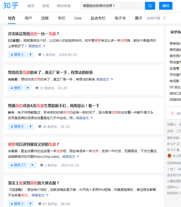The image size is (181, 207).
Task: Open result 淘宝上能买到高仿的大牌衣服？
Action: (x=33, y=183)
